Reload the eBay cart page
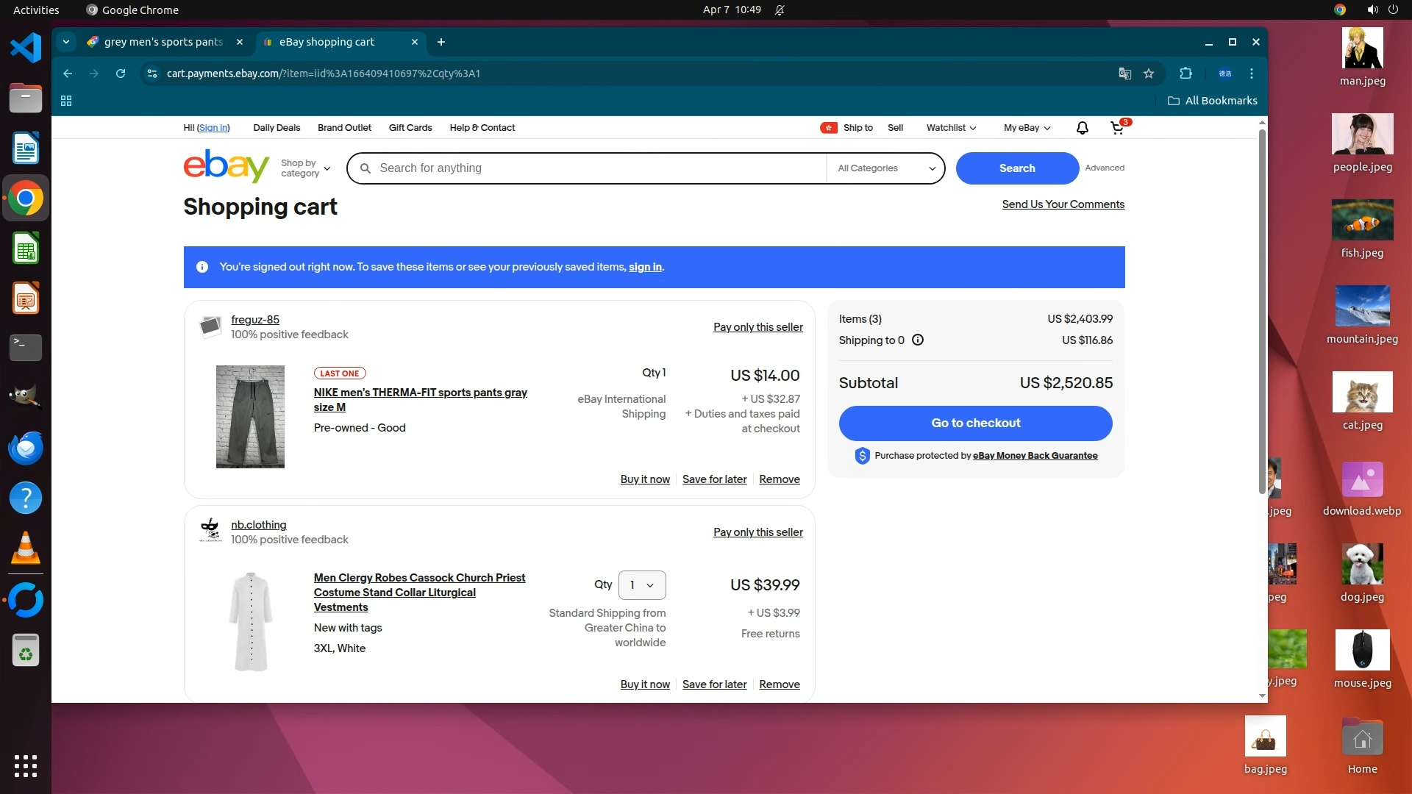This screenshot has width=1412, height=794. [x=121, y=74]
